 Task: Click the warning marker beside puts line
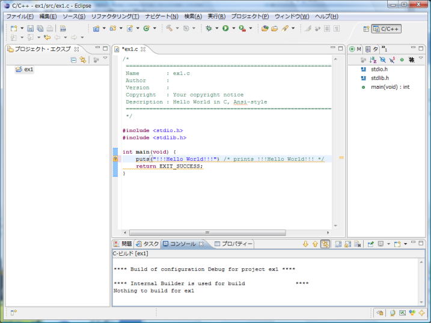pos(115,159)
